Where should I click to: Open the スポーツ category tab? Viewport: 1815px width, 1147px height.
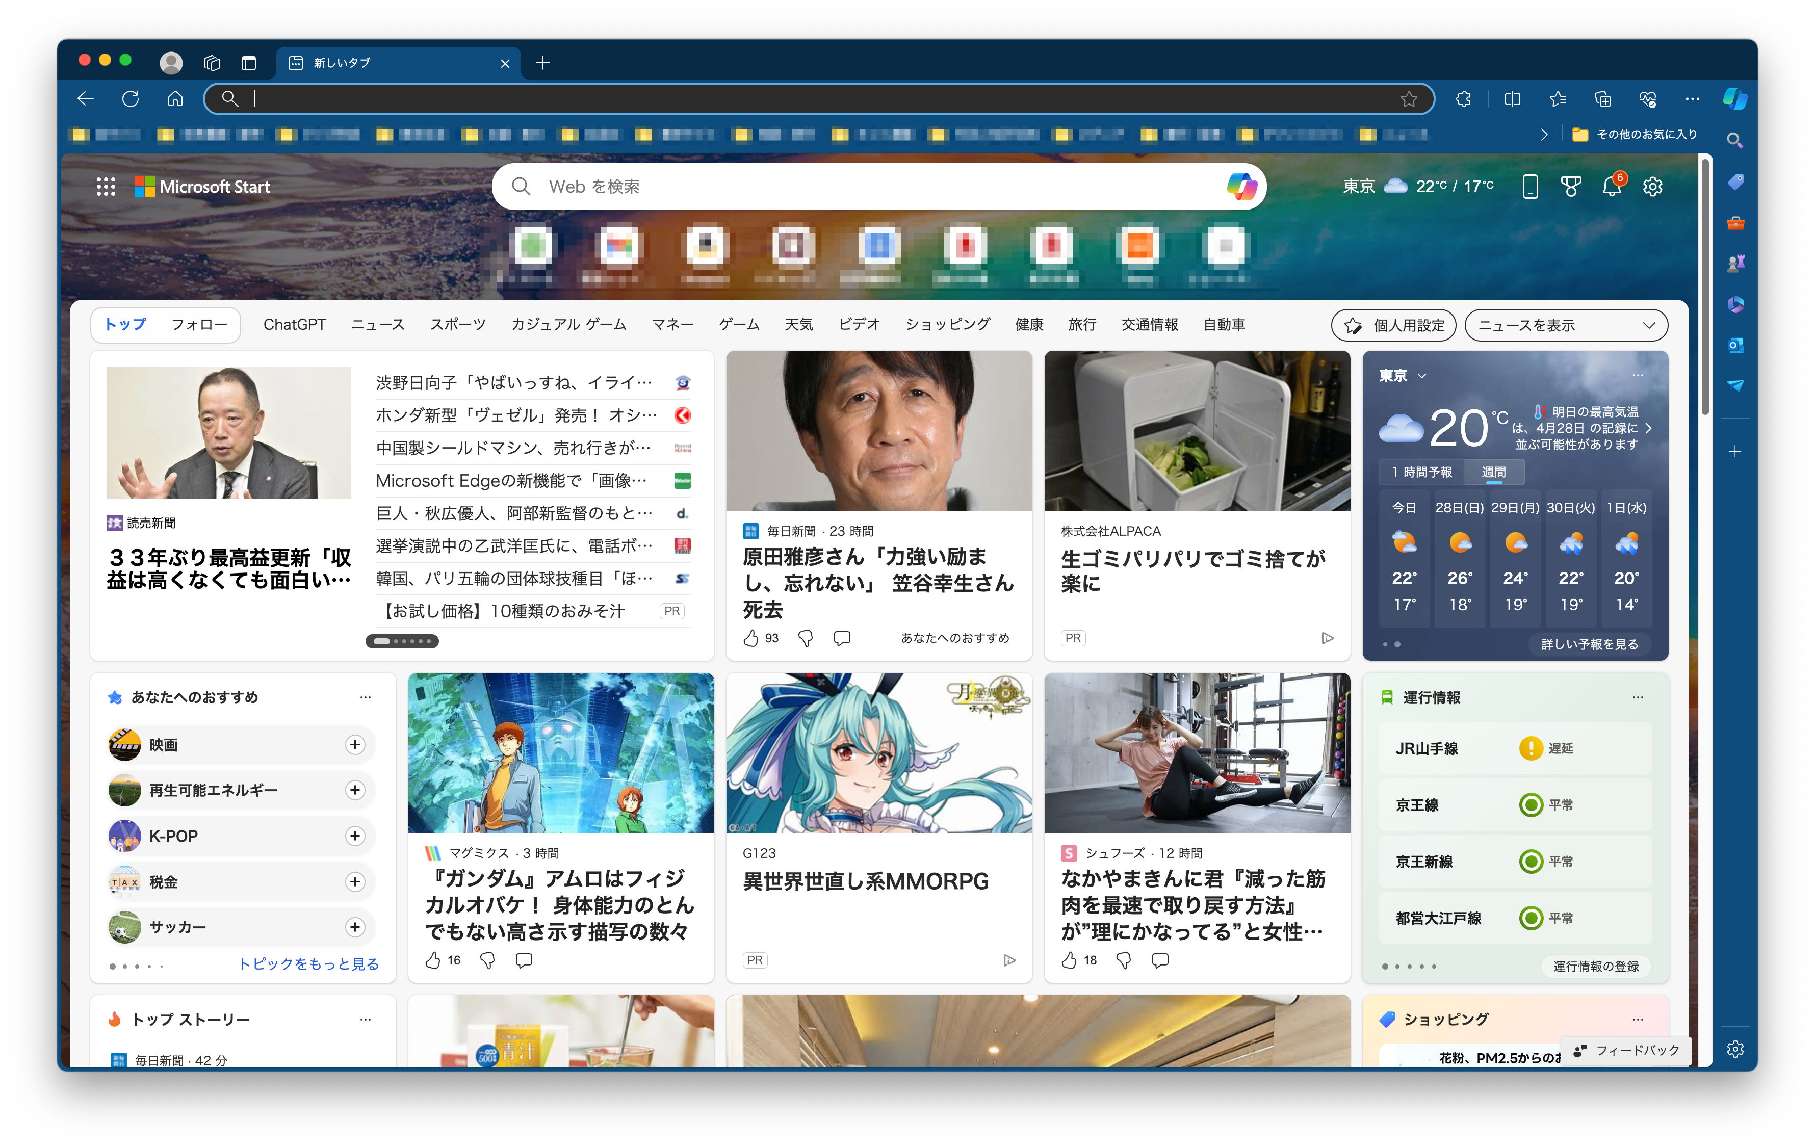[457, 324]
